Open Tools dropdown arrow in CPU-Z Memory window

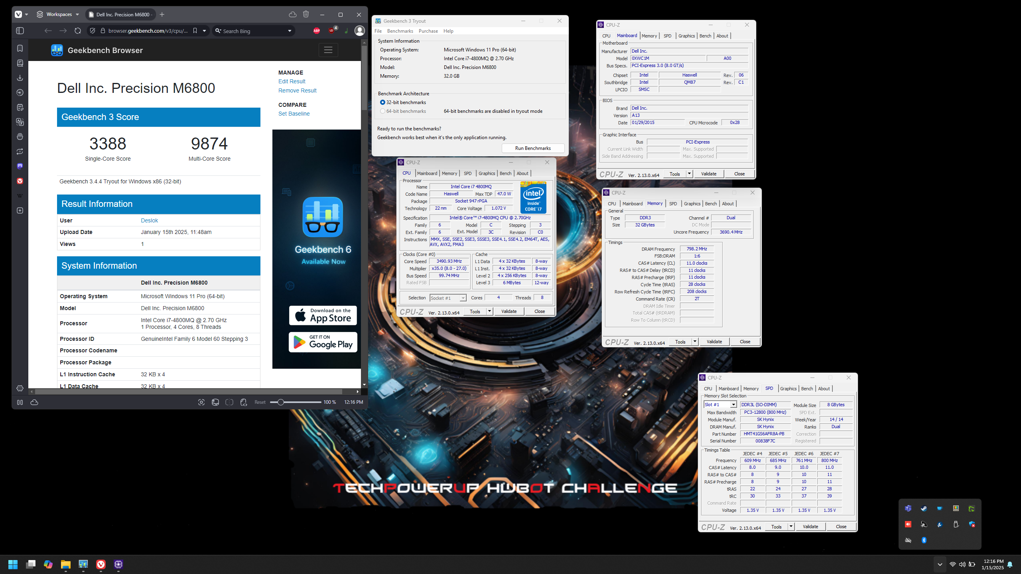695,342
